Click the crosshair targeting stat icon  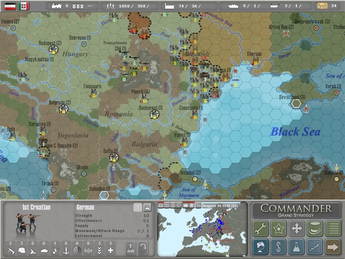coord(88,251)
